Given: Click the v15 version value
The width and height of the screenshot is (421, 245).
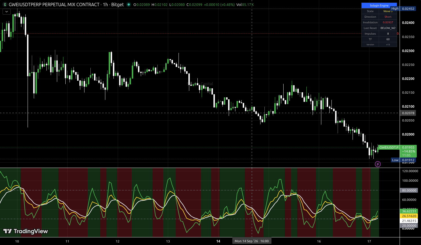Looking at the screenshot, I should [388, 44].
